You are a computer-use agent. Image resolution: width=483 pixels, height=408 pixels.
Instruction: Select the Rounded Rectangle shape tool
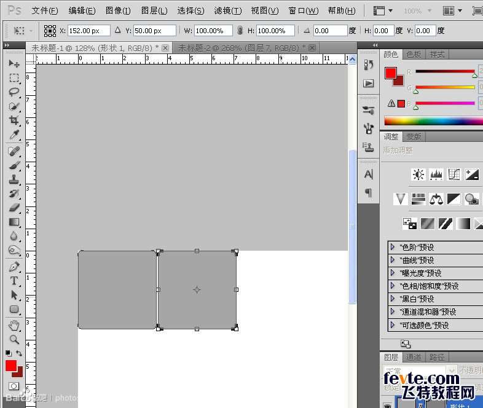tap(14, 309)
